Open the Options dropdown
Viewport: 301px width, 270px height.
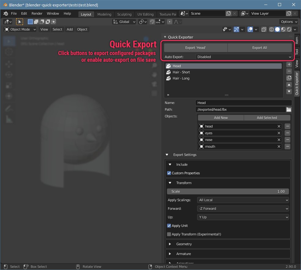pyautogui.click(x=289, y=22)
